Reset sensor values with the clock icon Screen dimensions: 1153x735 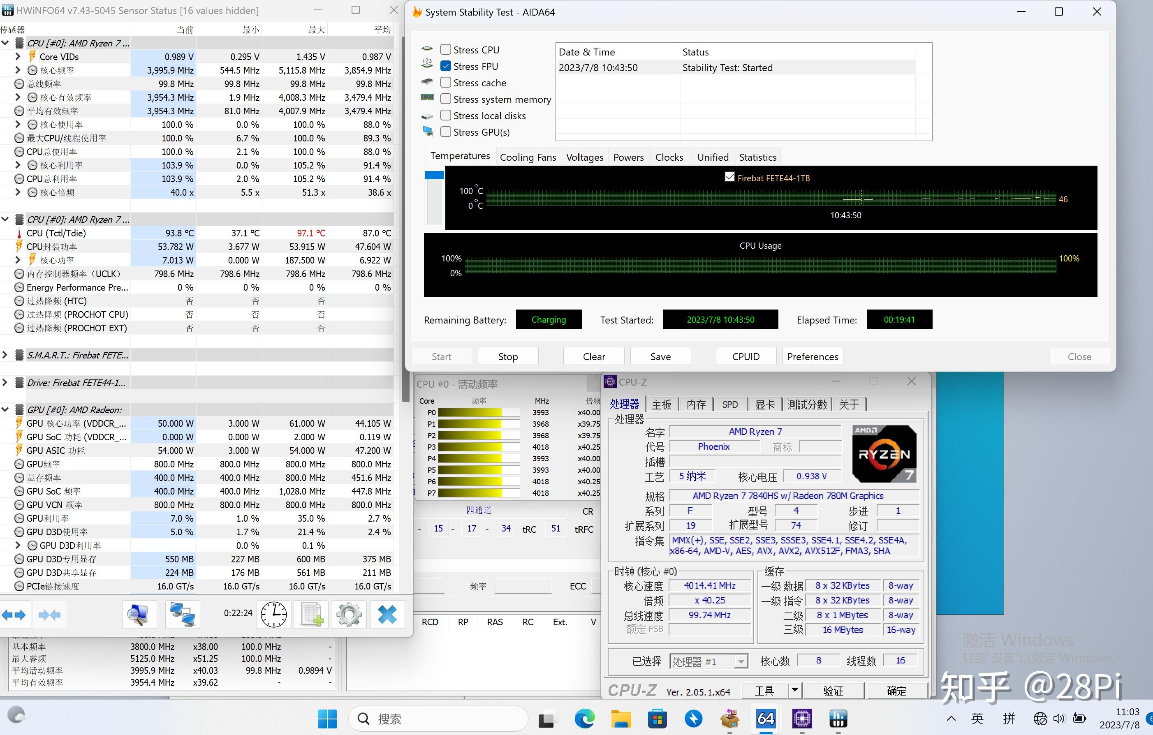[273, 614]
